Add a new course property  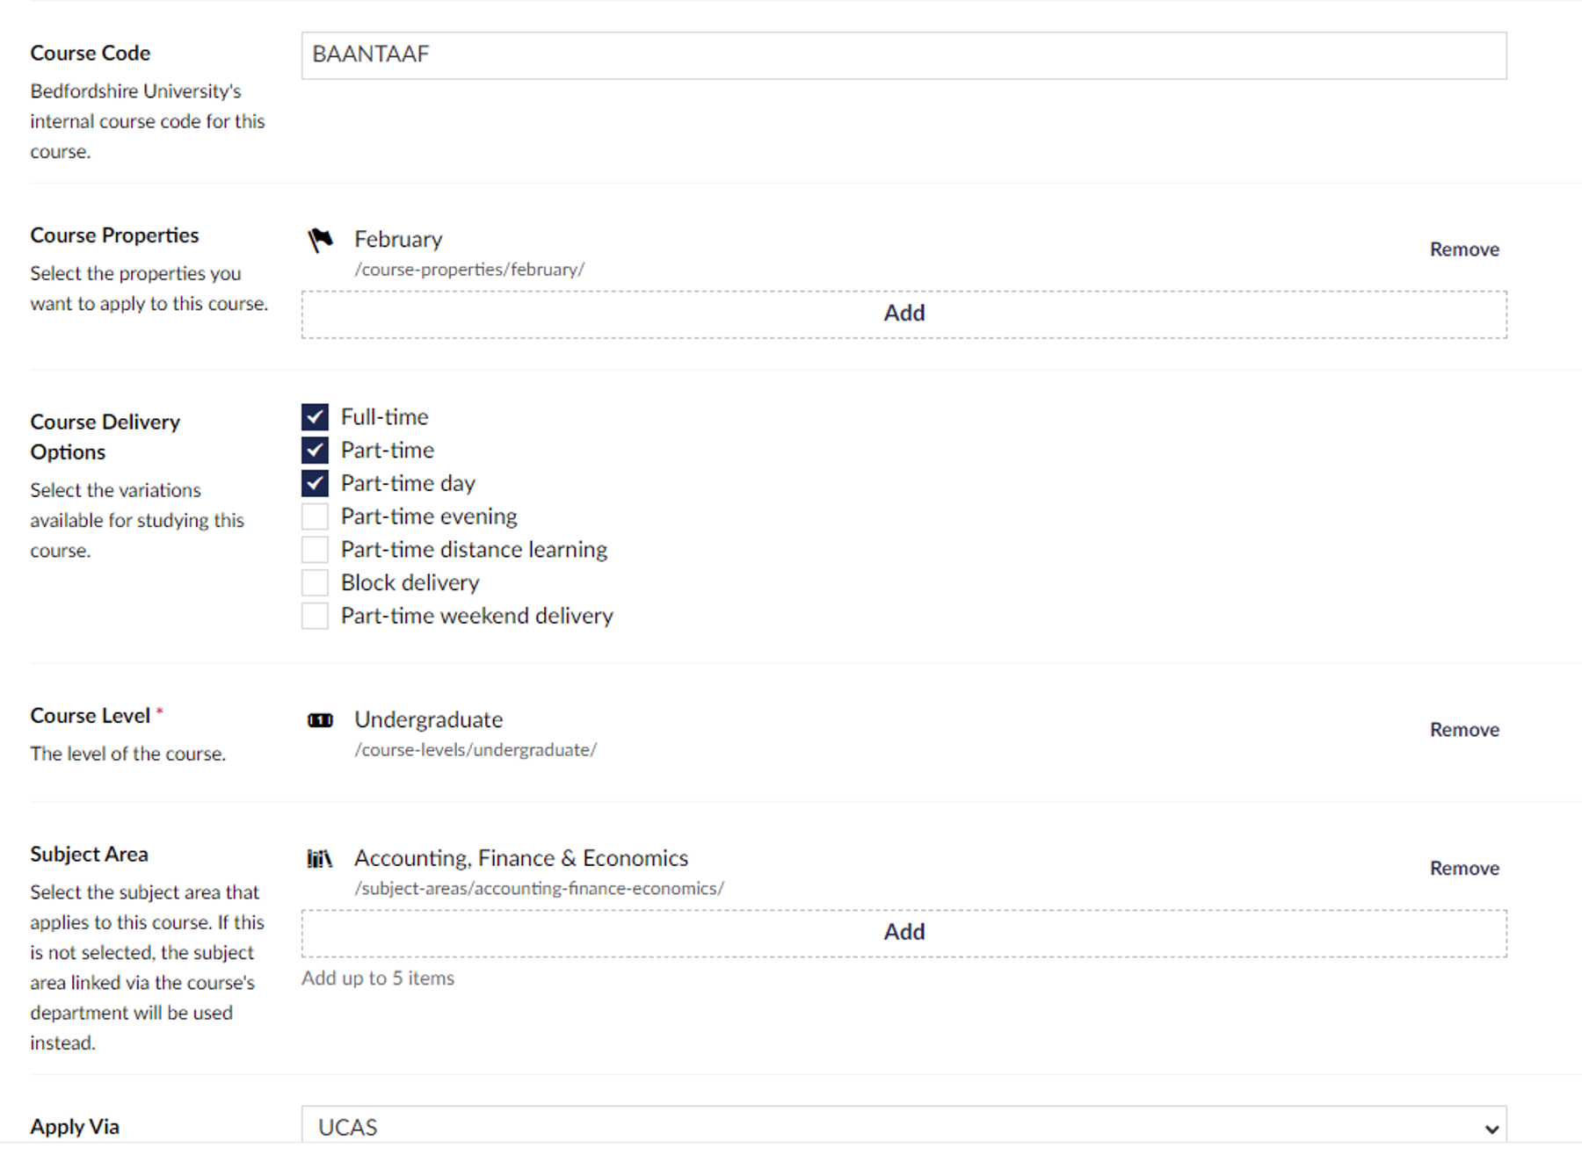tap(903, 314)
